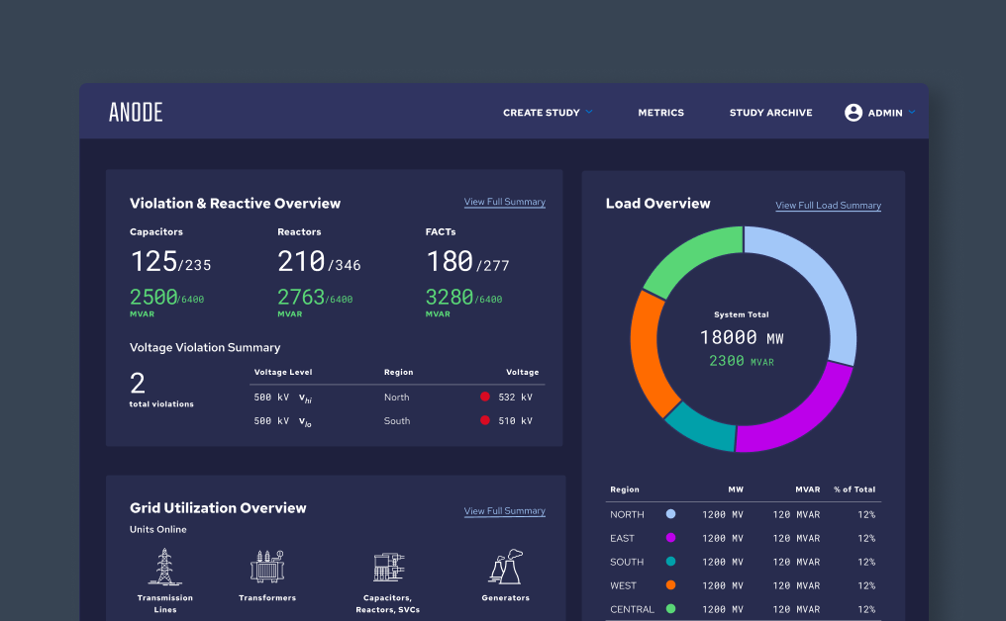The height and width of the screenshot is (621, 1006).
Task: Open View Full Load Summary link
Action: tap(828, 206)
